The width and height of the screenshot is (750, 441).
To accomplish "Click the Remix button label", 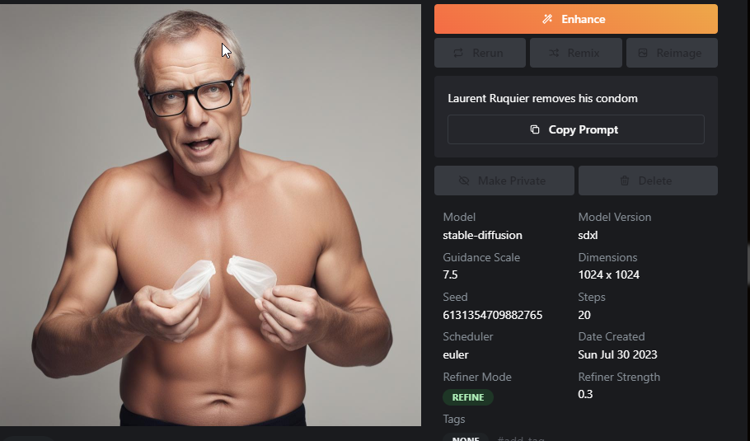I will tap(583, 53).
